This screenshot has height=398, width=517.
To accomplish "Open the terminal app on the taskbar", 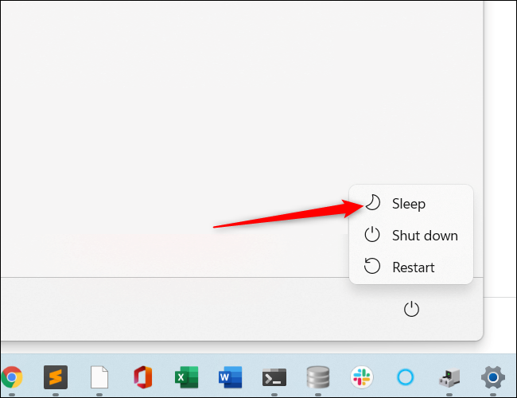I will (274, 377).
